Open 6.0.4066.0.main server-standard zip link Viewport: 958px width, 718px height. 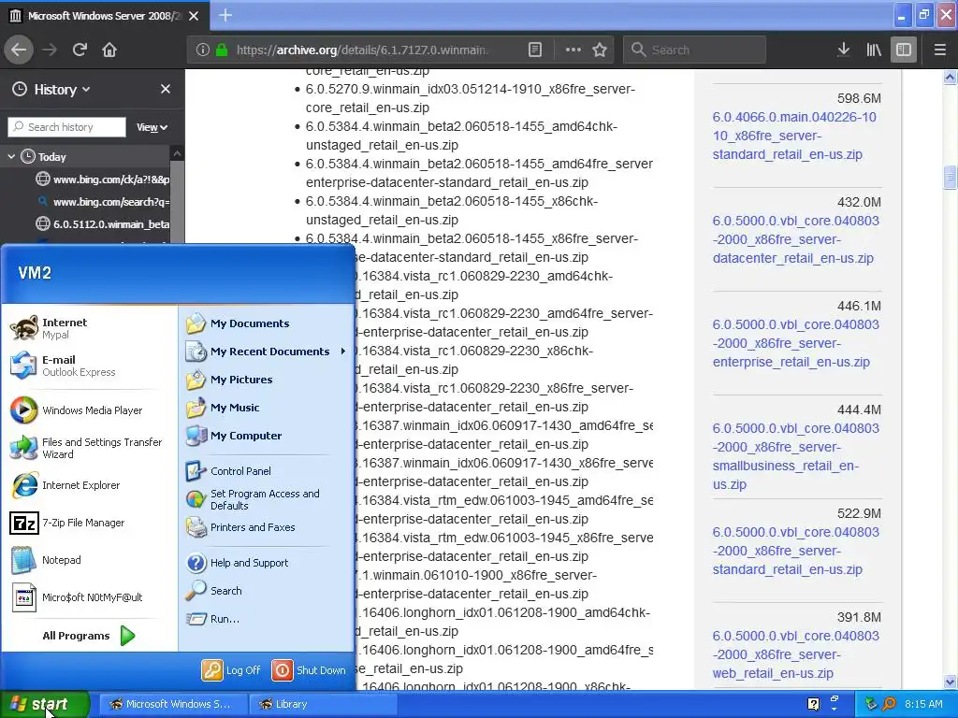coord(794,136)
